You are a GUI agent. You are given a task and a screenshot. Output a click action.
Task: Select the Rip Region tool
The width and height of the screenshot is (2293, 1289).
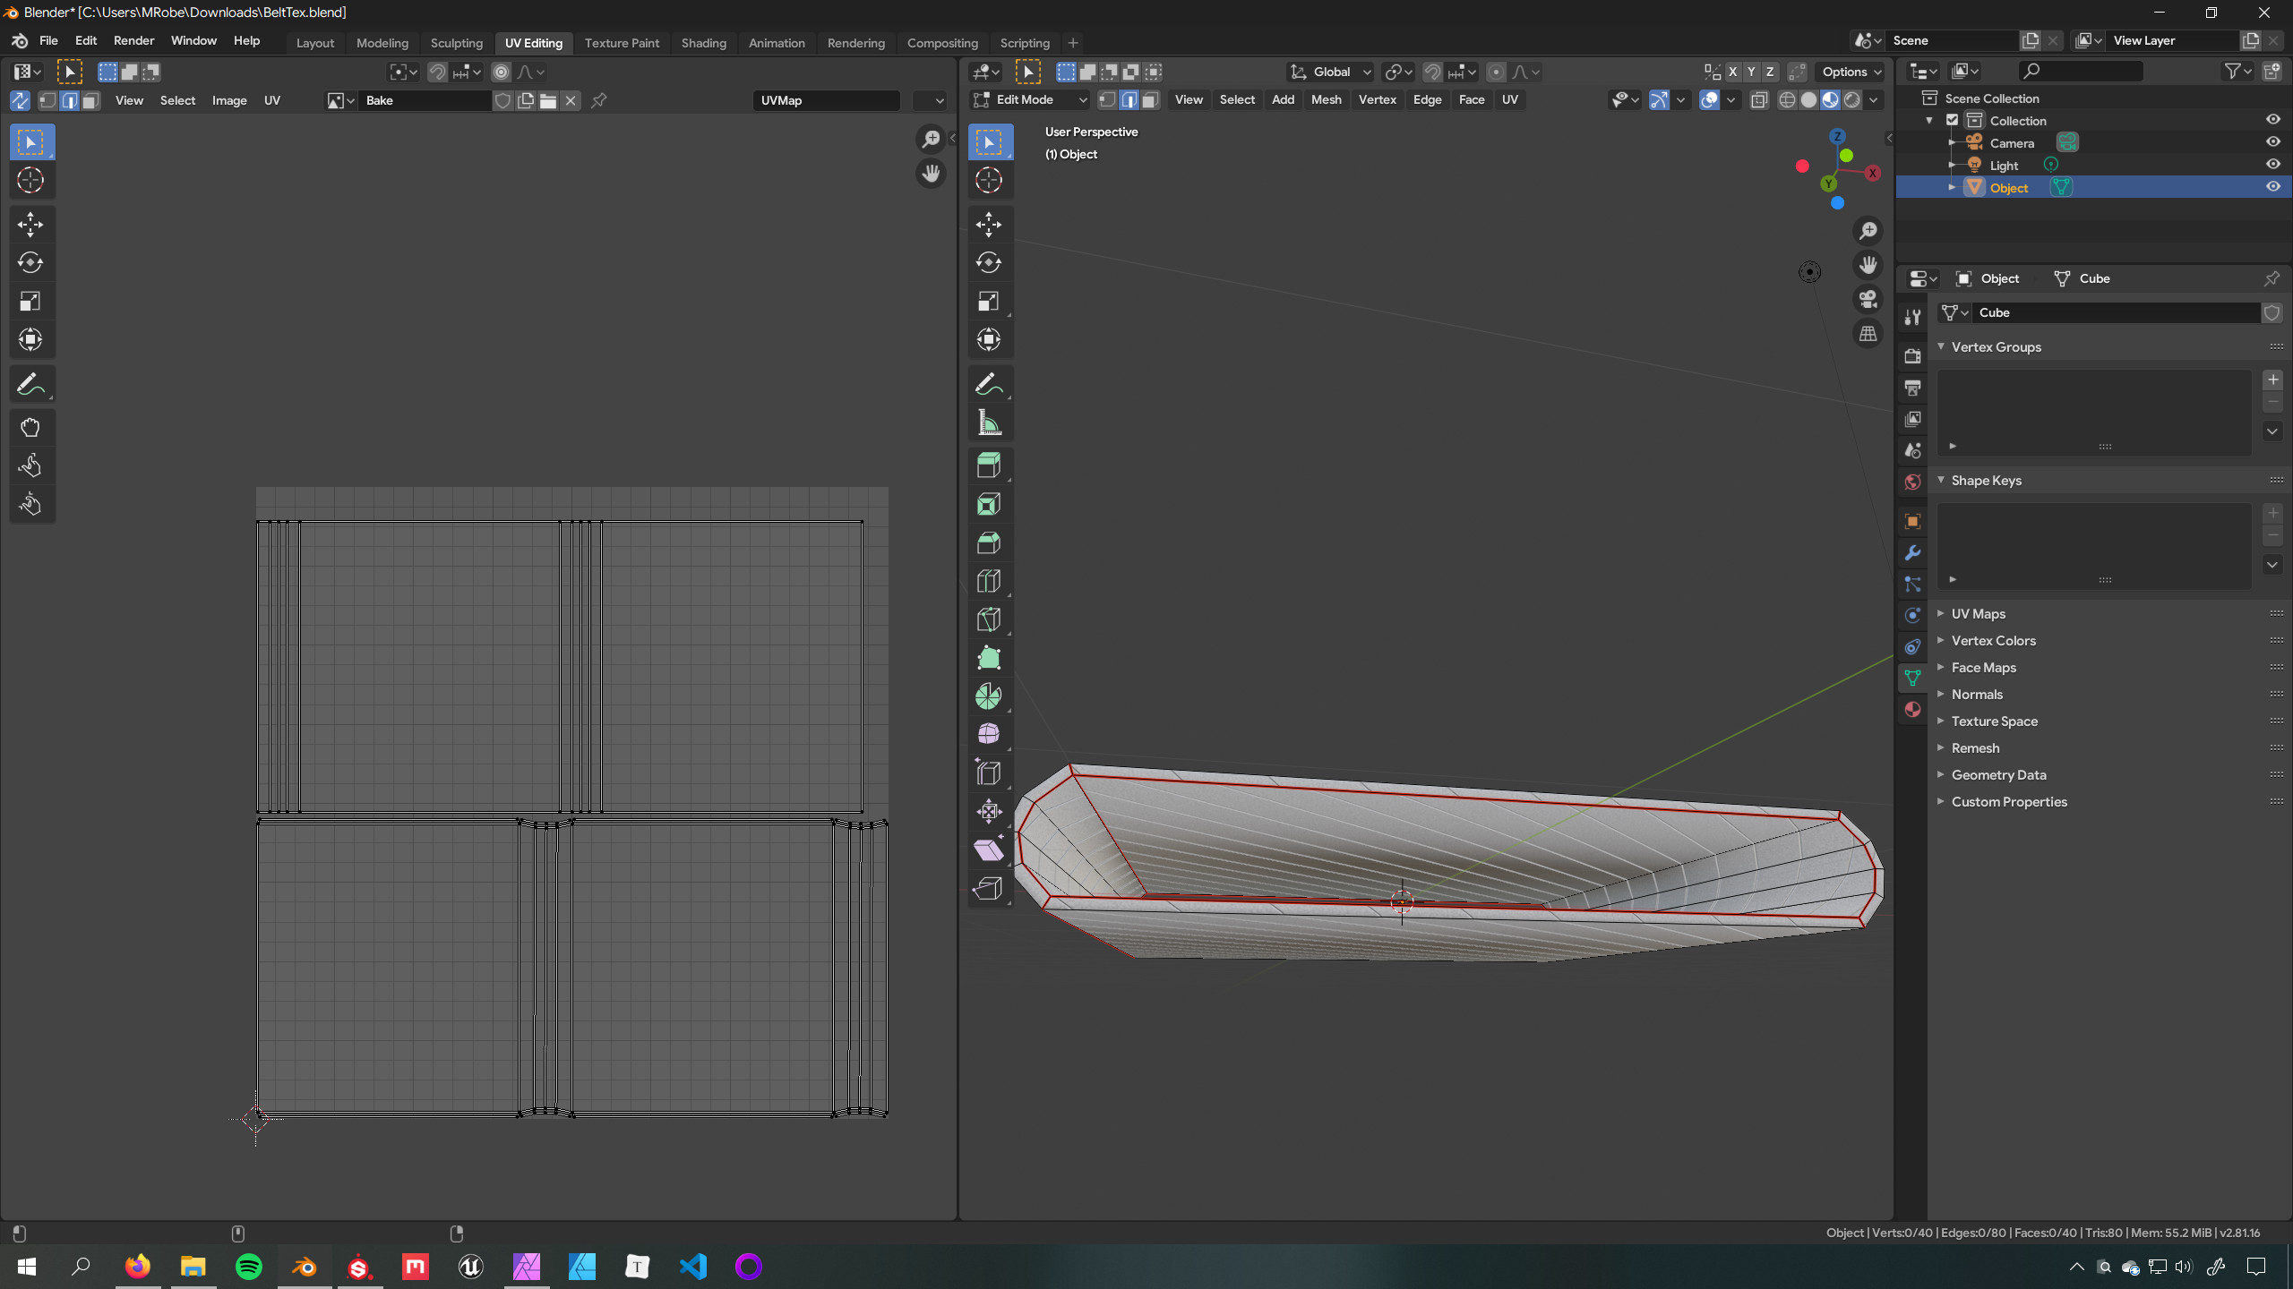tap(989, 890)
